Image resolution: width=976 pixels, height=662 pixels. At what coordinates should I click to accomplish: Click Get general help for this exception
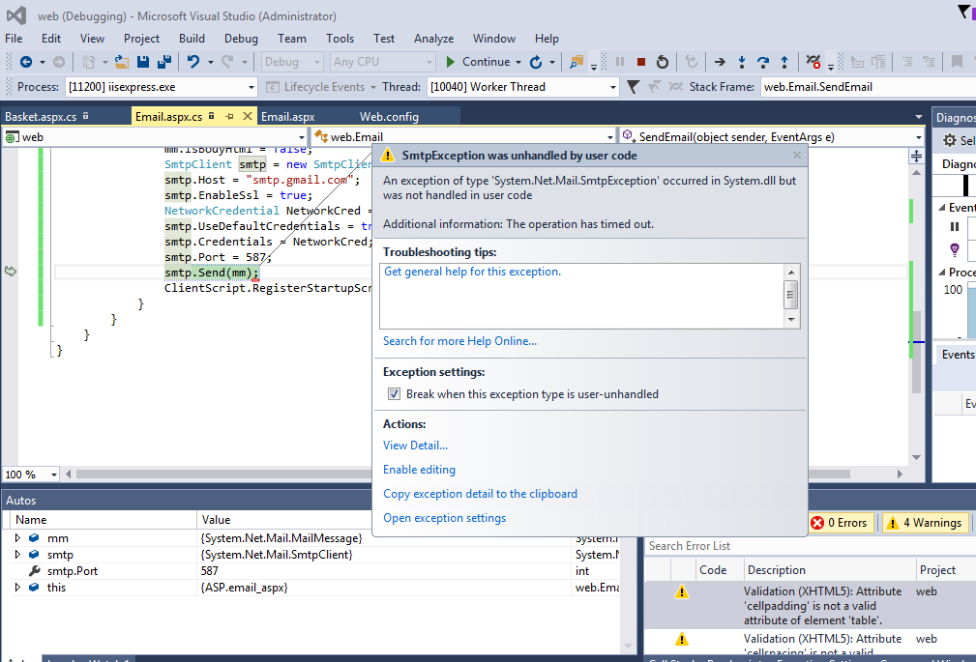point(472,272)
